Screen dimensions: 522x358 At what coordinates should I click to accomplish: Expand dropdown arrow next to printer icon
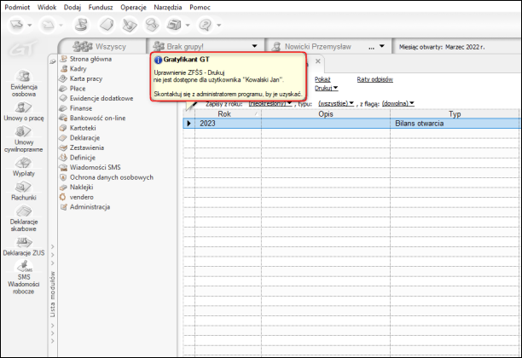click(x=188, y=25)
